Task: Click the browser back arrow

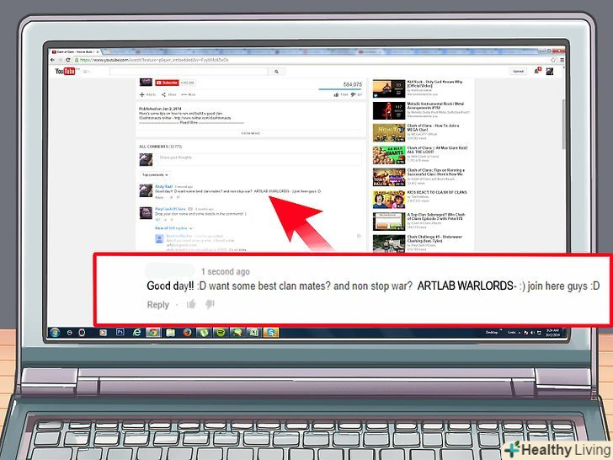Action: [x=52, y=60]
